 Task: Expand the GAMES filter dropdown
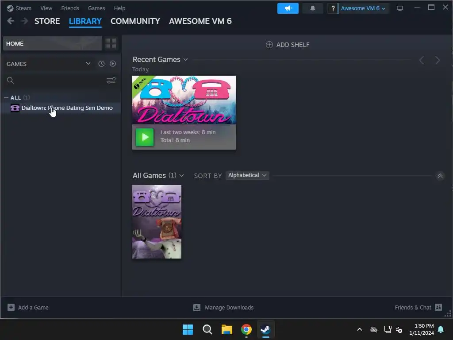click(x=88, y=64)
